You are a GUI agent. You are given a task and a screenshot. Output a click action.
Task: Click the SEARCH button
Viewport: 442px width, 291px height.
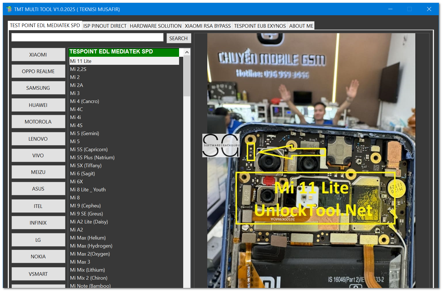(x=179, y=38)
